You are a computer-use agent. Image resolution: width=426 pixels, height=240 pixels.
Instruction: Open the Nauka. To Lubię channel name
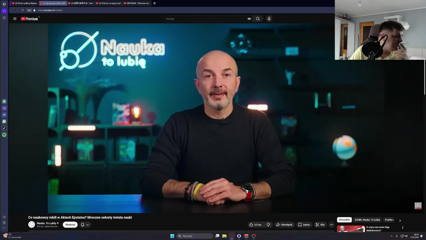pos(46,223)
